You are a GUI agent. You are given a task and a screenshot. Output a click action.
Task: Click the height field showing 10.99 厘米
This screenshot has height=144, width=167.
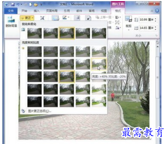coord(147,20)
